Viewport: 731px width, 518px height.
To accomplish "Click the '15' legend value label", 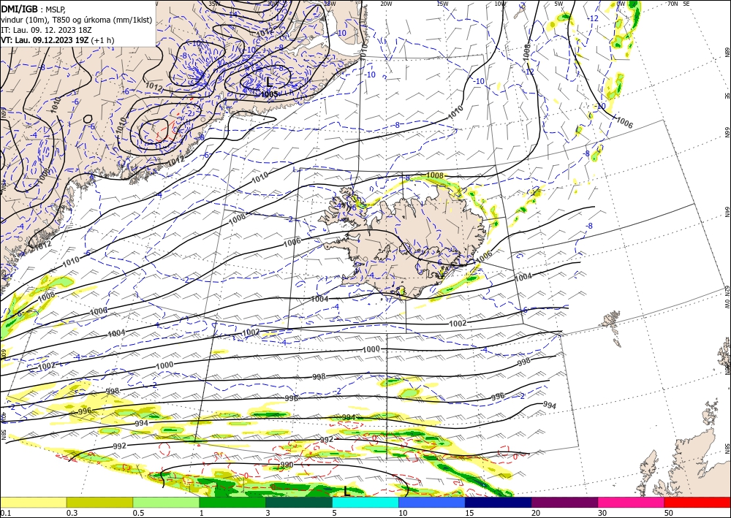I will pos(469,512).
